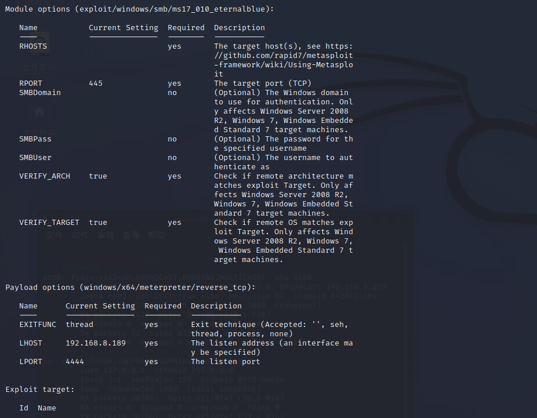Click 'yes' in the VERIFY_ARCH row
This screenshot has height=418, width=537.
(x=175, y=176)
